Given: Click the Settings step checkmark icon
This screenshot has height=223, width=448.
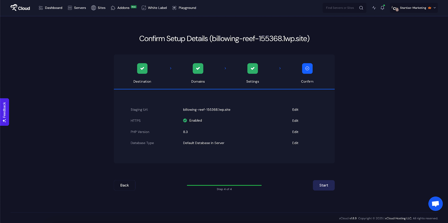Looking at the screenshot, I should pos(253,69).
